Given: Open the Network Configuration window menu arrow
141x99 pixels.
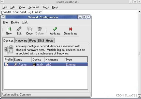Looking at the screenshot, I should (x=3, y=17).
